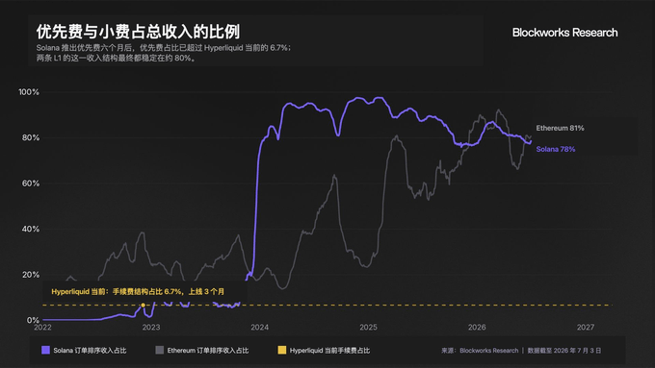
Task: Click the purple Solana legend swatch
Action: 45,350
